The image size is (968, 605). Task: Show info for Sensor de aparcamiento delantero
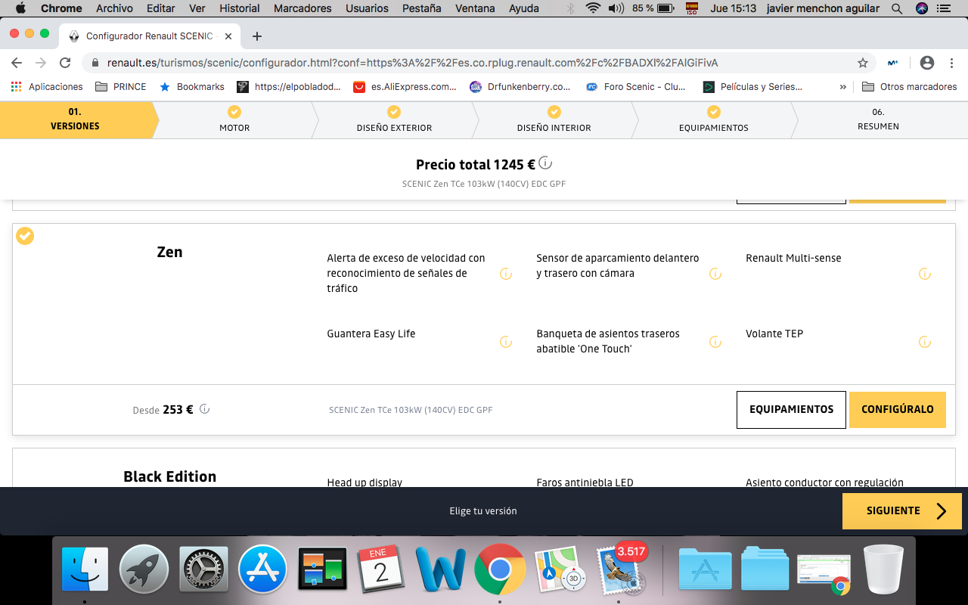[x=715, y=274]
